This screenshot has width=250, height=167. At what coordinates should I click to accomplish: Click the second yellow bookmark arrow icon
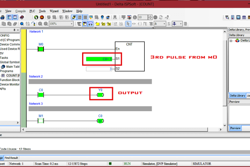(x=103, y=24)
